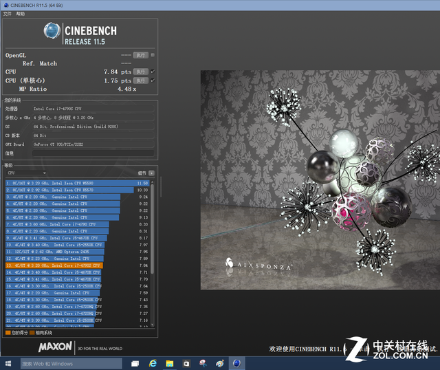Select rank 20 Core i7-4720HQ 7.27 row

point(78,314)
